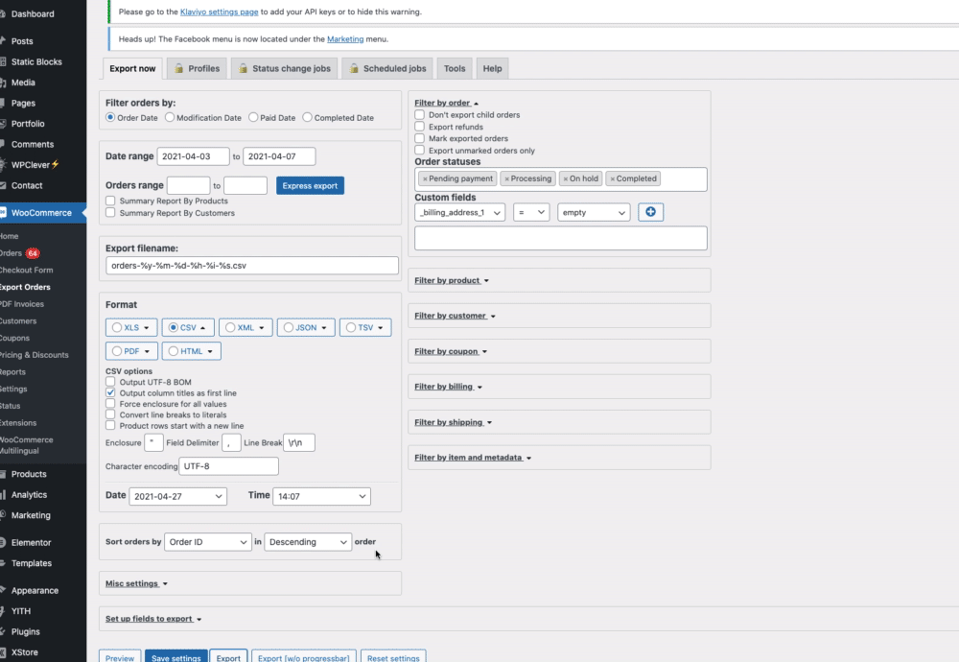Click the XStore icon in sidebar
This screenshot has height=662, width=959.
point(3,652)
